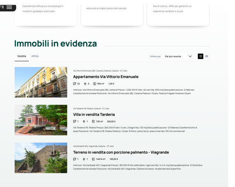Select the Vendita tab

(21, 56)
